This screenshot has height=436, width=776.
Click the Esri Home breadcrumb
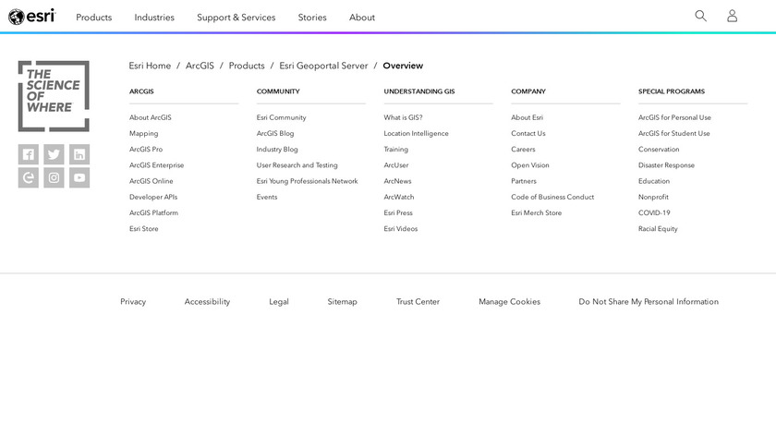pyautogui.click(x=150, y=66)
